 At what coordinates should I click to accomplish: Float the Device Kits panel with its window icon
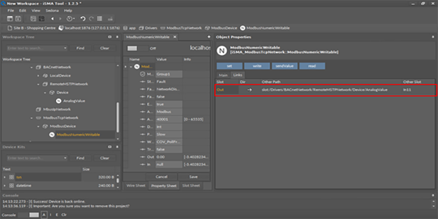110,147
